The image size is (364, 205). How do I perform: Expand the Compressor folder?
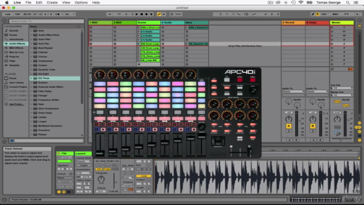(x=31, y=61)
